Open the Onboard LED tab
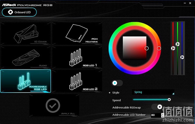195x124 pixels. click(x=19, y=12)
